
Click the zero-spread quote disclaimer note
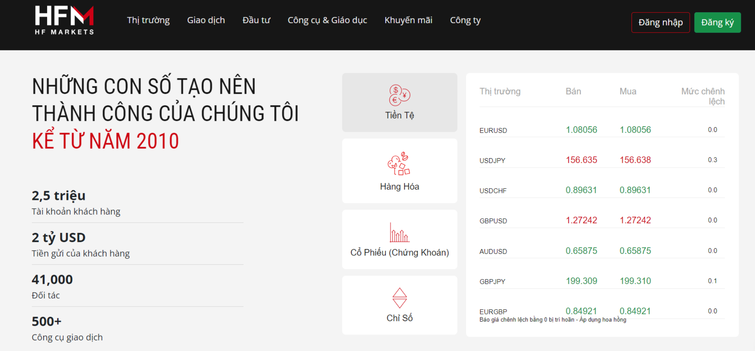(x=553, y=320)
